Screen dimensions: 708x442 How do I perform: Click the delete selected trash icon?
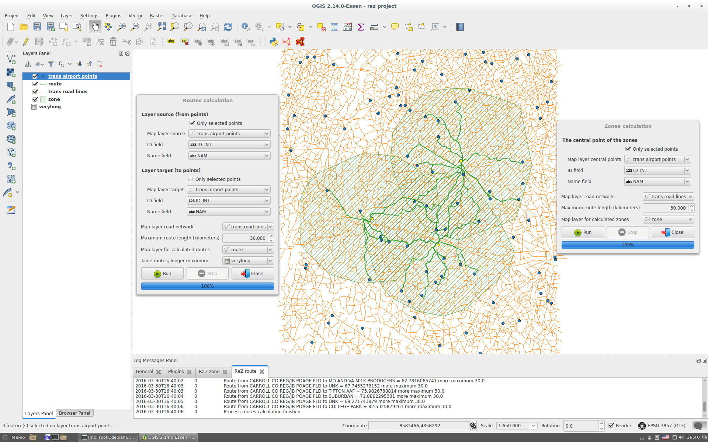113,42
